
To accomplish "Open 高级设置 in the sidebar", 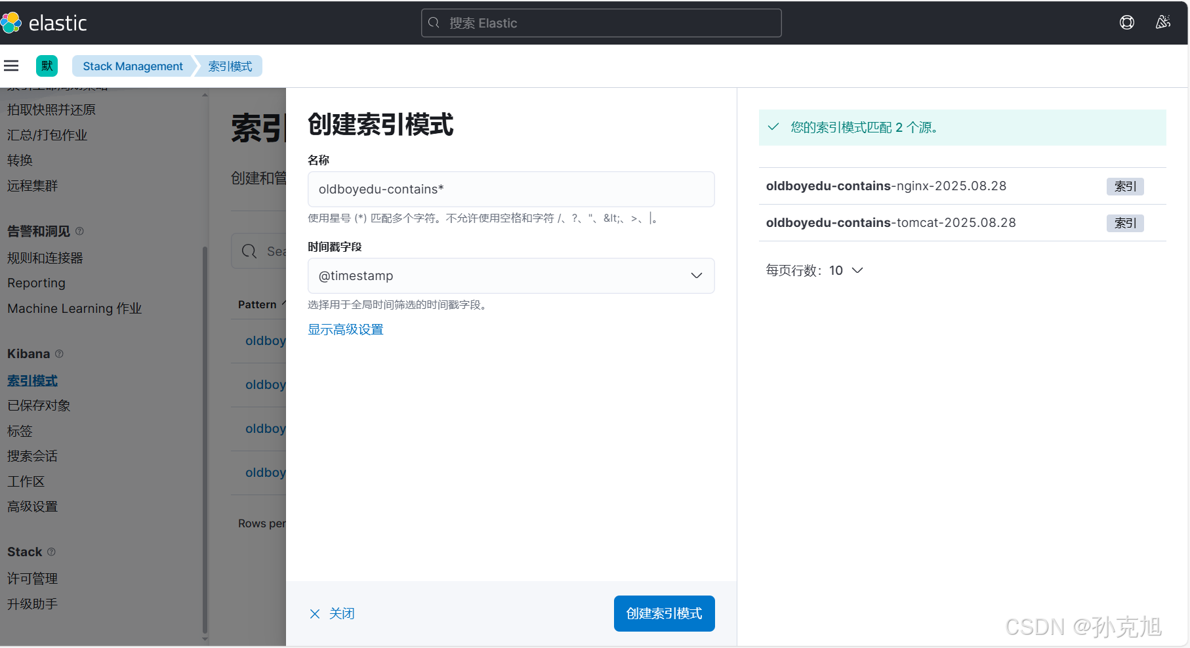I will pyautogui.click(x=32, y=507).
